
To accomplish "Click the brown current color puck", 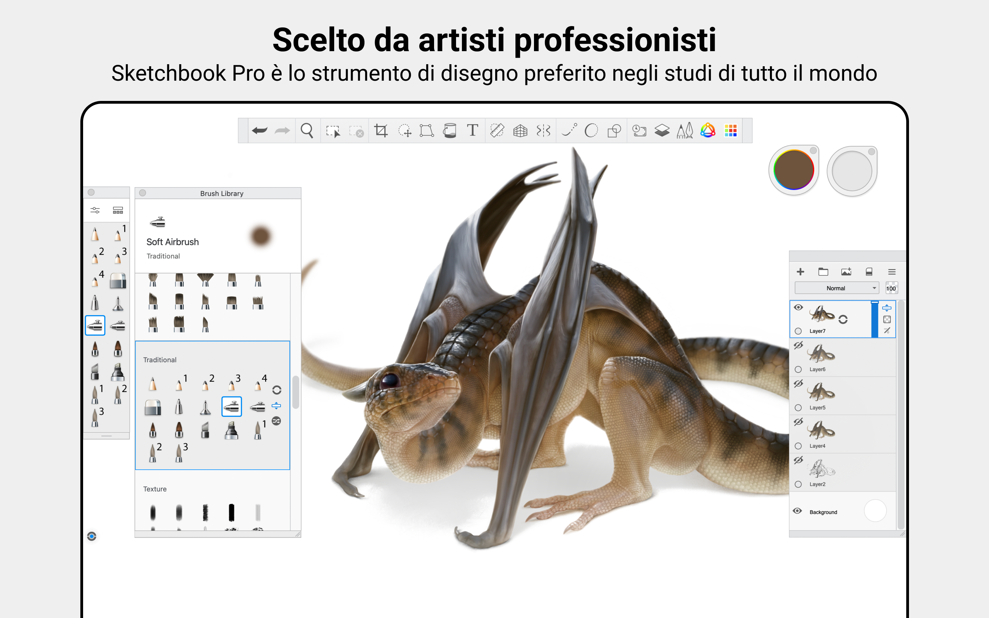I will (x=794, y=170).
